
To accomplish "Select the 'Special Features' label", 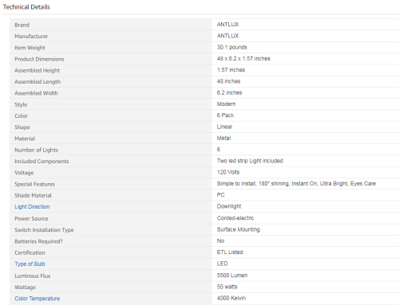I will [34, 184].
